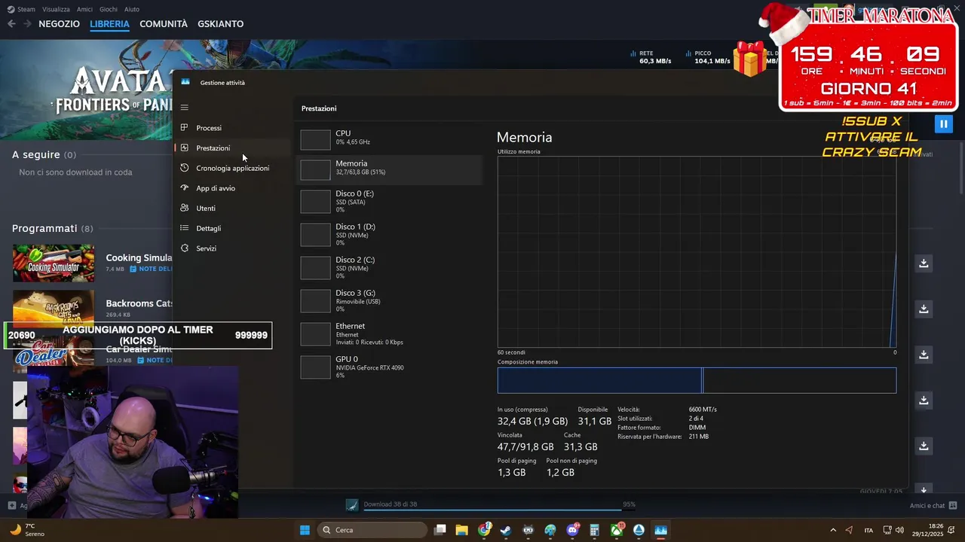965x542 pixels.
Task: Open App di avvio section
Action: coord(232,188)
